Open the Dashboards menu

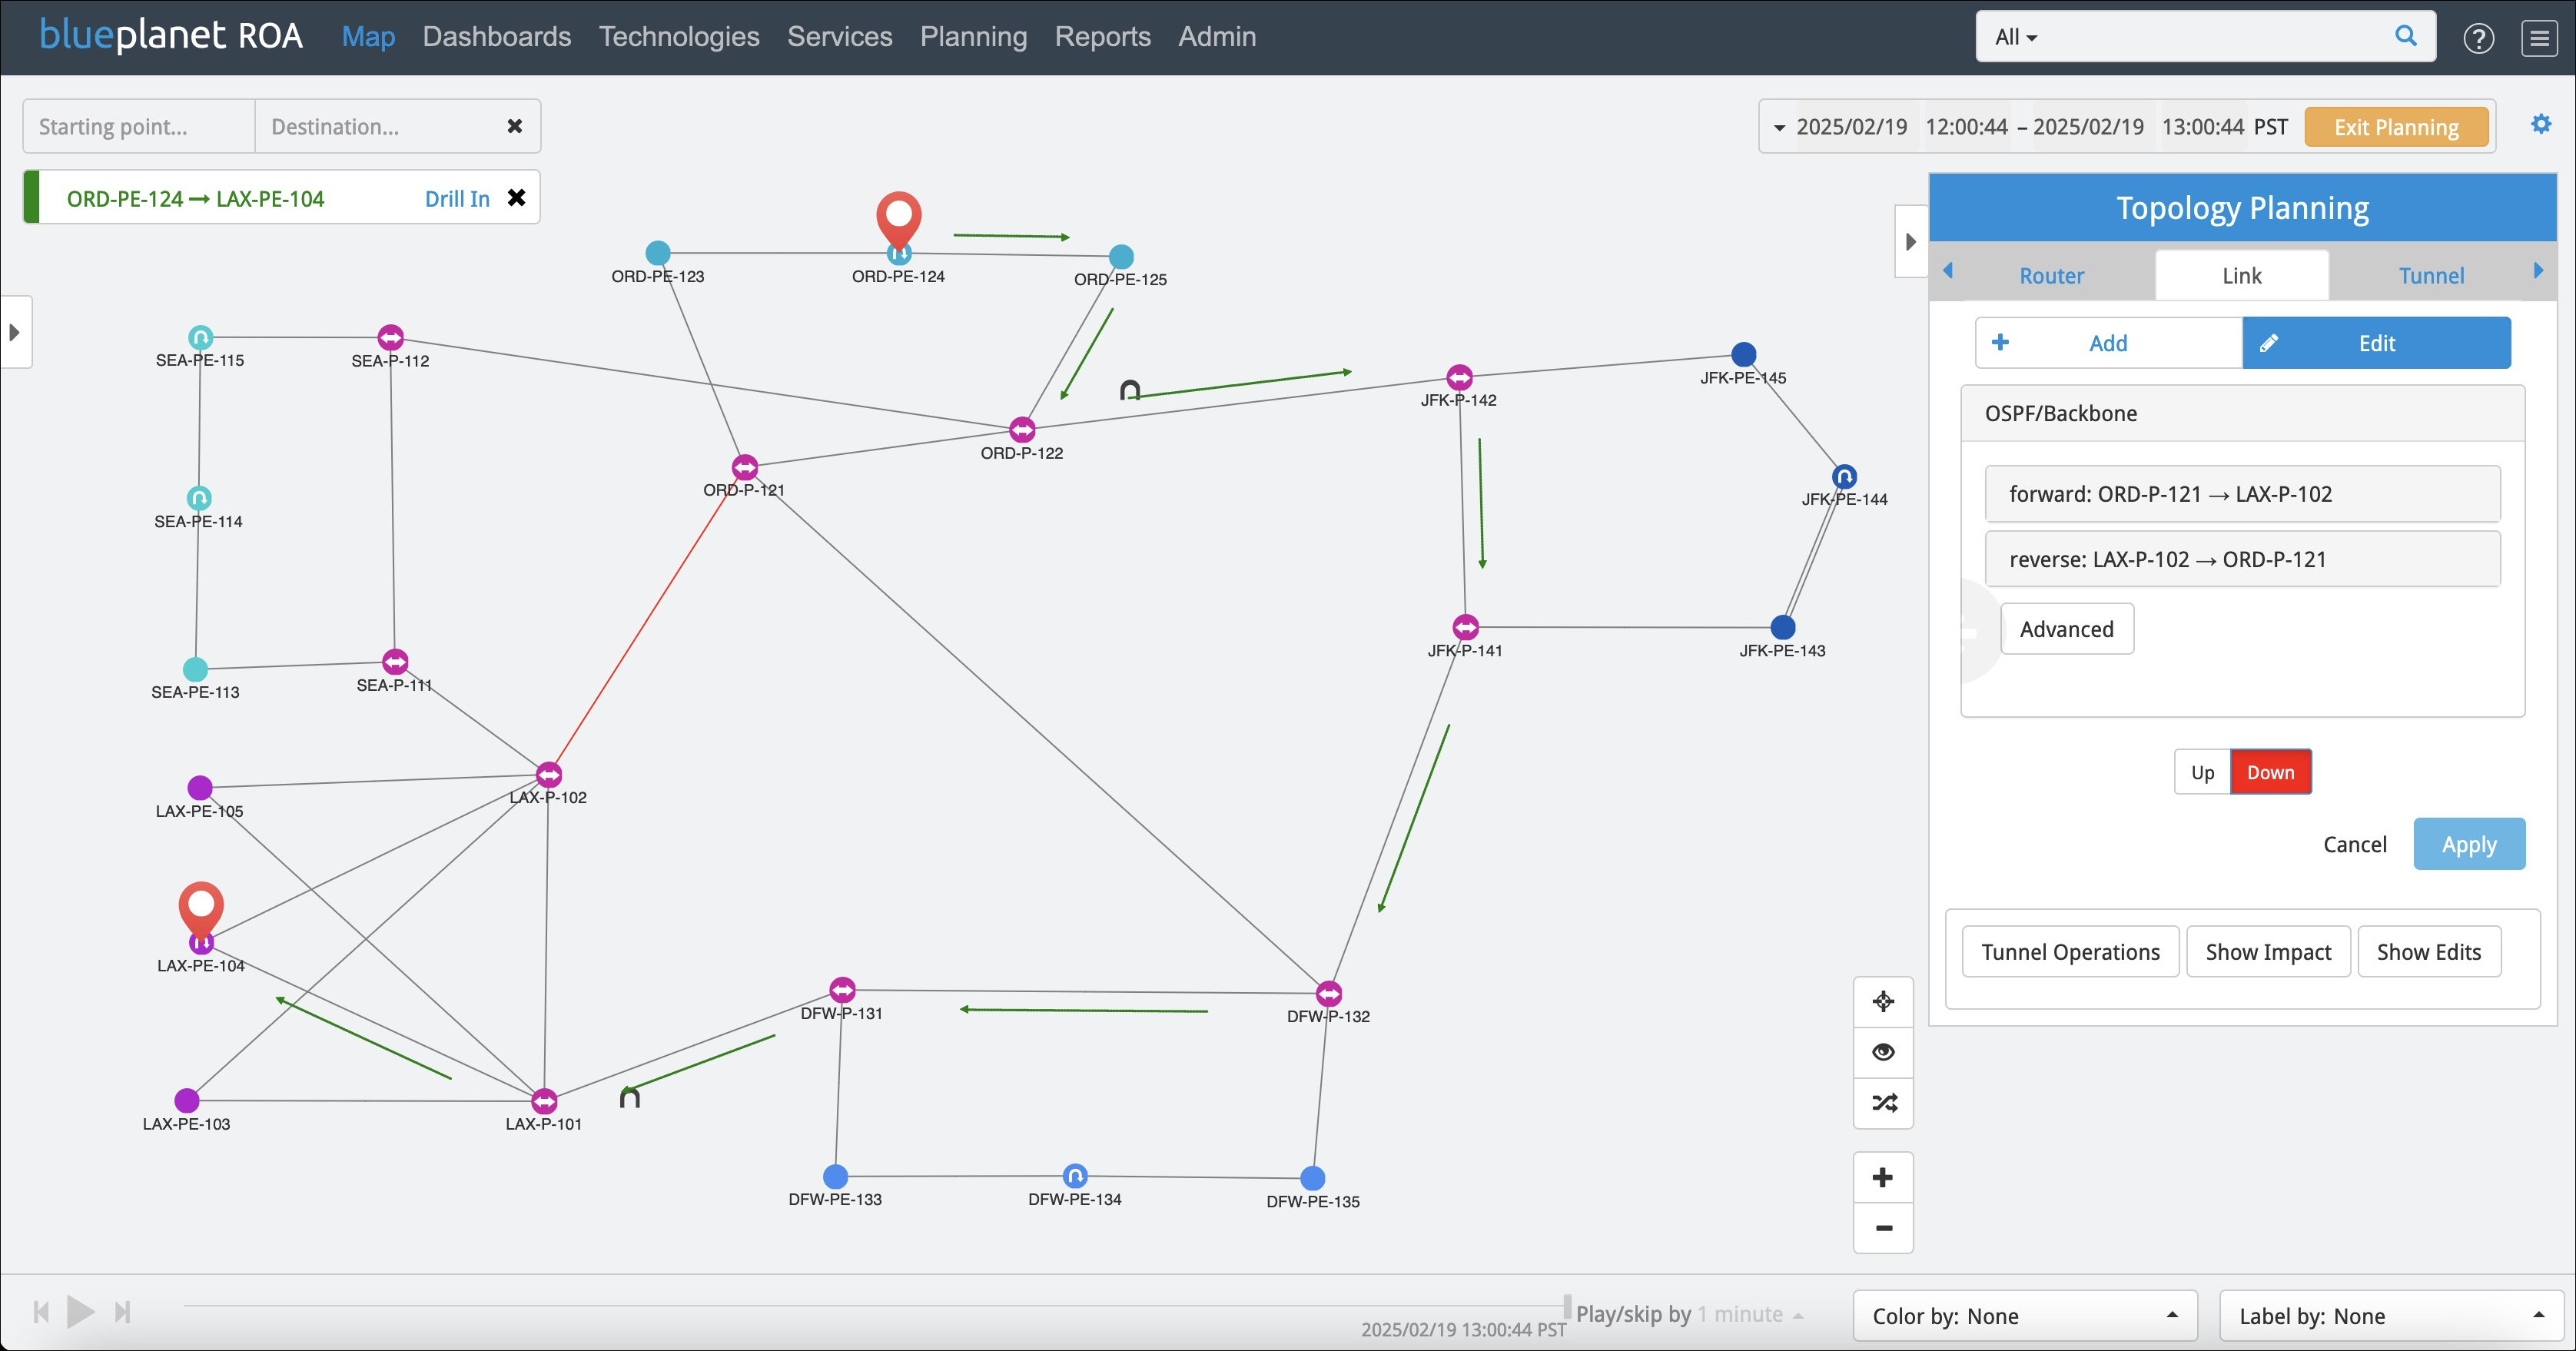(496, 37)
